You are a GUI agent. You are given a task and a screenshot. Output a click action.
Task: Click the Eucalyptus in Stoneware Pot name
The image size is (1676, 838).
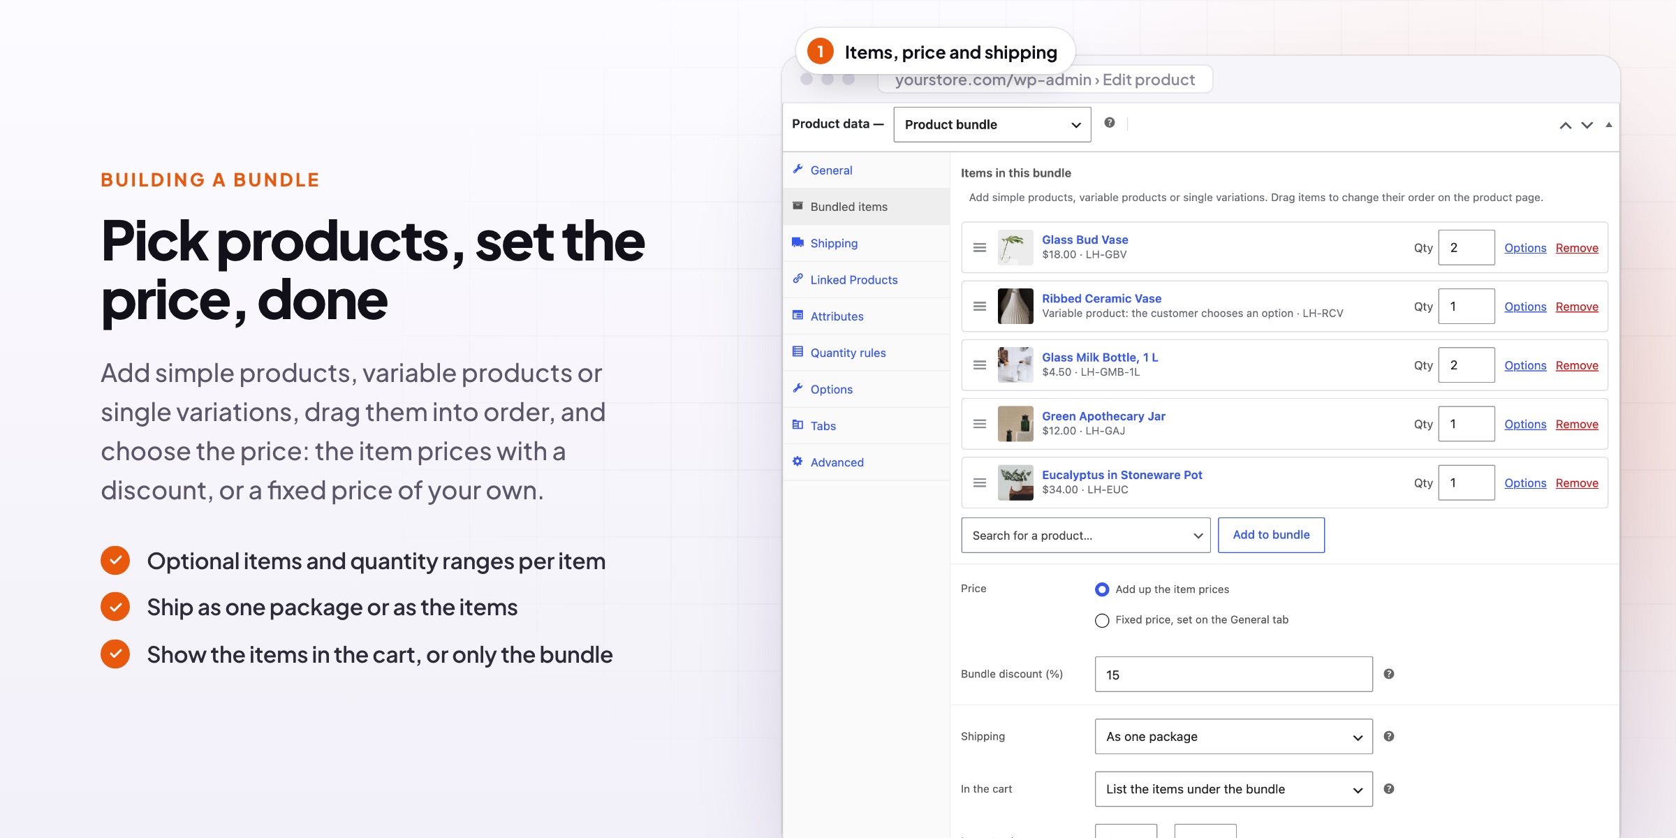pos(1122,475)
